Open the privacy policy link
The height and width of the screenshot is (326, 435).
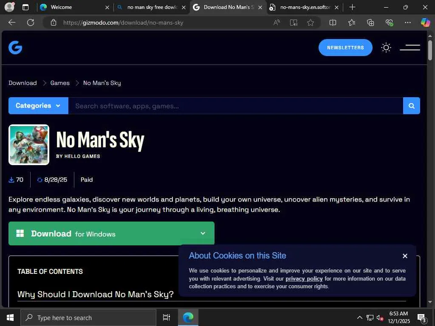point(304,278)
